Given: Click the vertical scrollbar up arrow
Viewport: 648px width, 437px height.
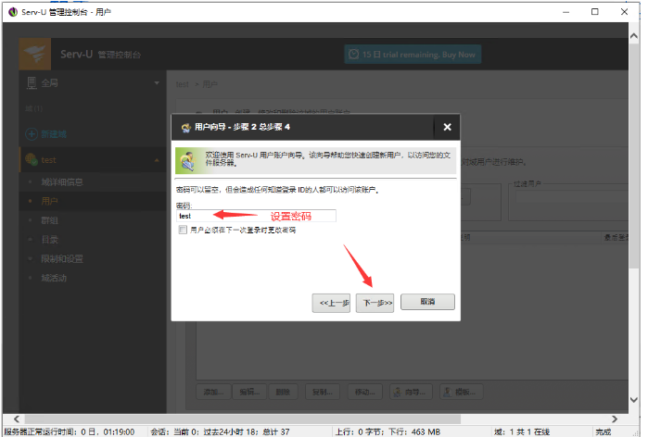Looking at the screenshot, I should pyautogui.click(x=634, y=36).
